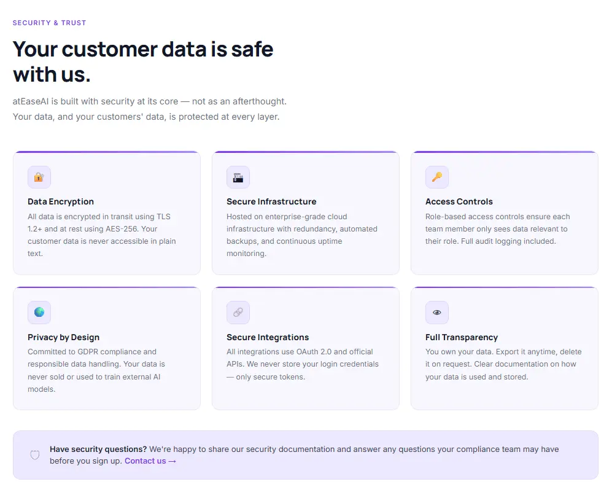Click the building icon above Secure Infrastructure
The image size is (612, 498).
point(238,177)
